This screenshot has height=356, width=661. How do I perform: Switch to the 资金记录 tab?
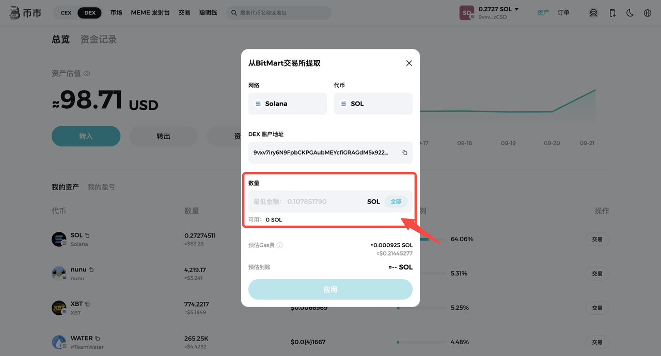click(99, 40)
